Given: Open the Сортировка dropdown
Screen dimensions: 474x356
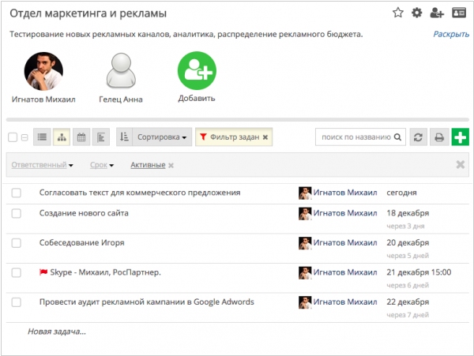Looking at the screenshot, I should [x=162, y=137].
